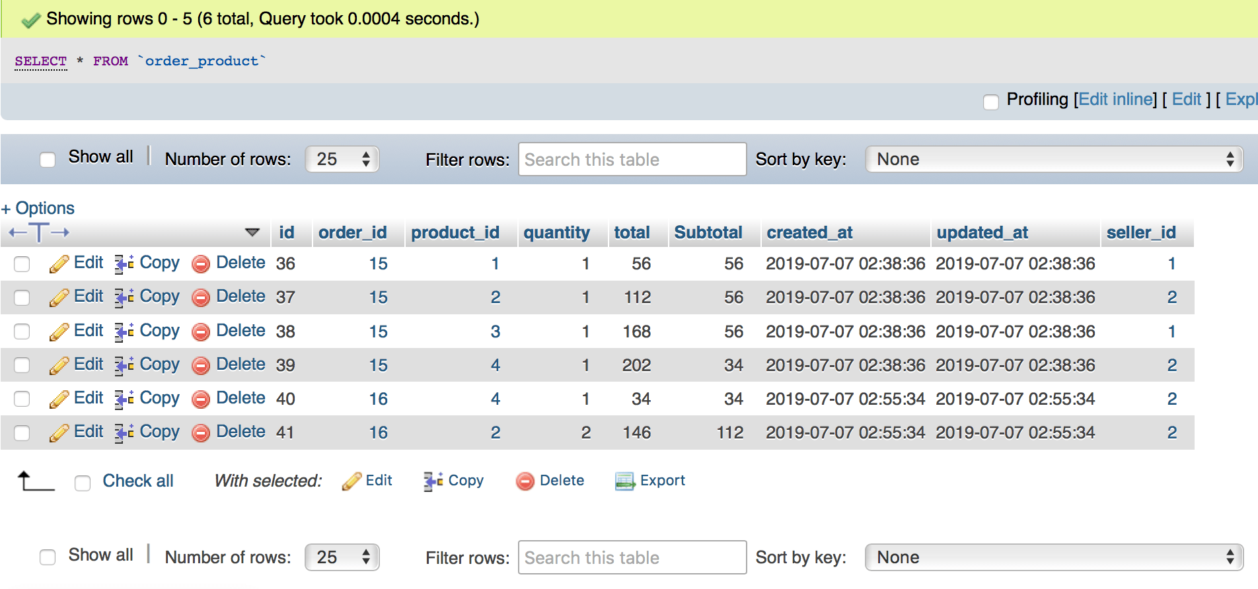
Task: Click the full texts toggle arrows icon
Action: [39, 232]
